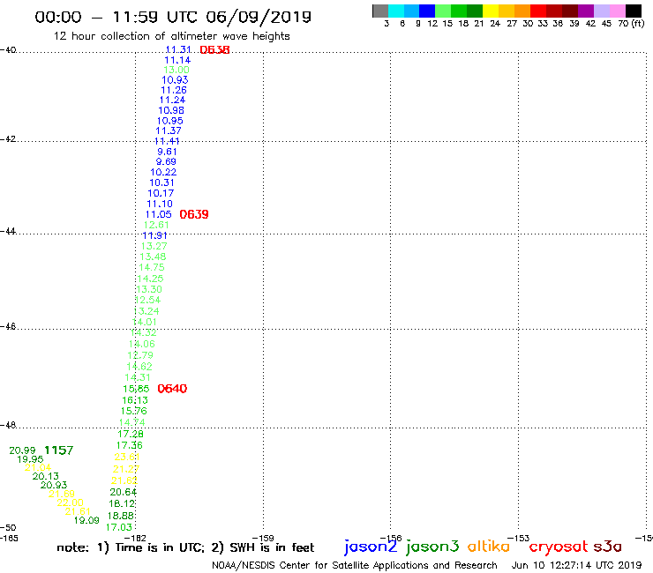Click the pink swatch in the color scale
Viewport: 653px width, 573px height.
pos(618,11)
